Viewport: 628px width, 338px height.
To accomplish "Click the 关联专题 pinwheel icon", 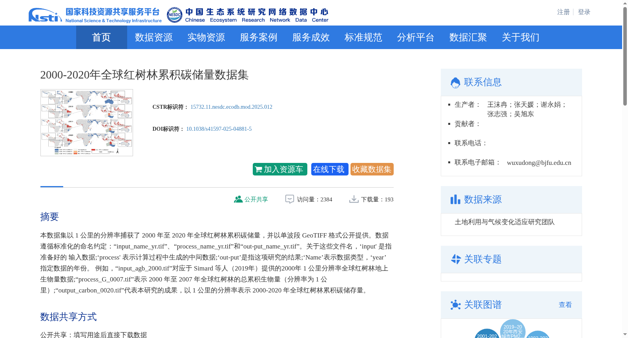I will pos(456,259).
